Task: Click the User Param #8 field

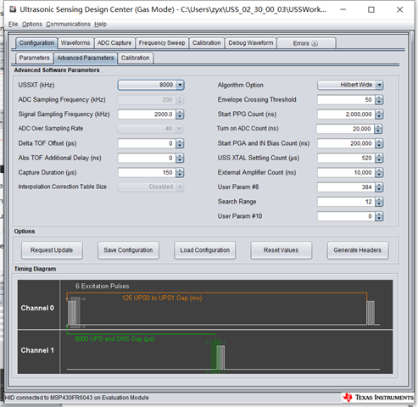Action: 346,187
